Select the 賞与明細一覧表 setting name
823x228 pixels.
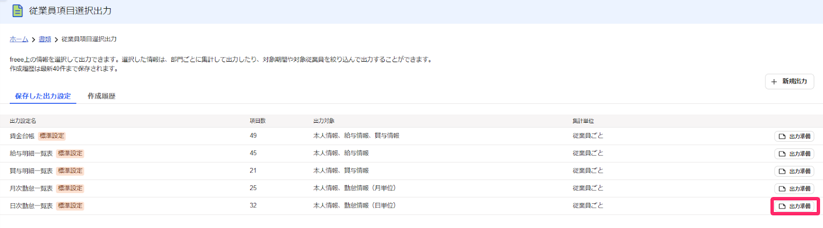coord(31,171)
